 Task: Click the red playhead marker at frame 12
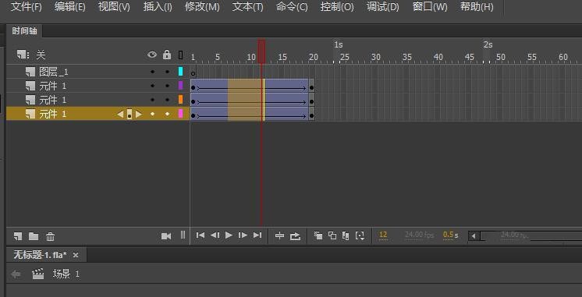[x=261, y=52]
